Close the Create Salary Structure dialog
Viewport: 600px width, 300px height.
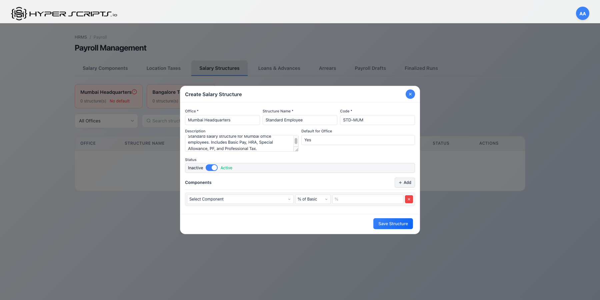point(410,94)
